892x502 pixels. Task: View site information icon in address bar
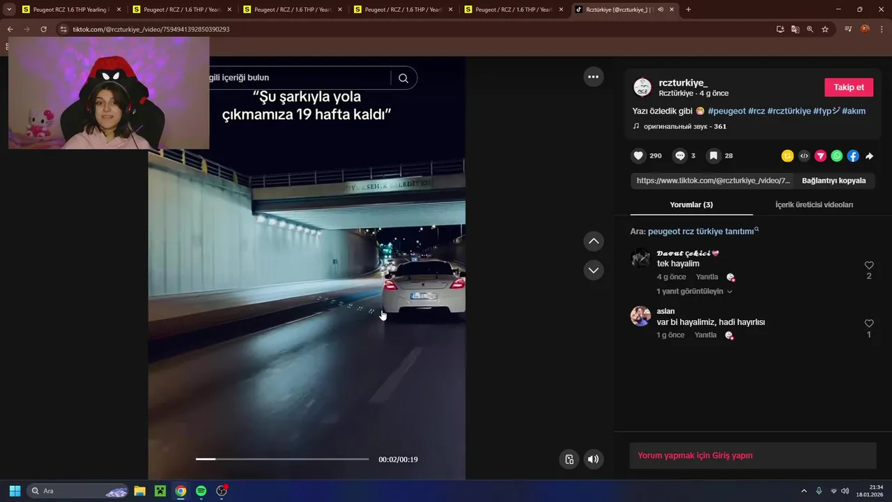click(63, 29)
